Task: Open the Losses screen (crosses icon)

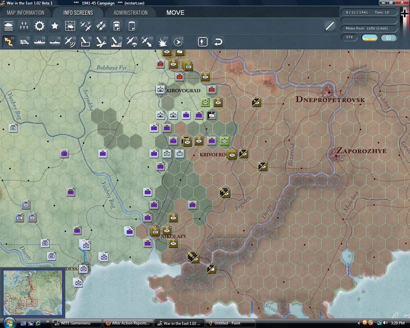Action: click(24, 26)
